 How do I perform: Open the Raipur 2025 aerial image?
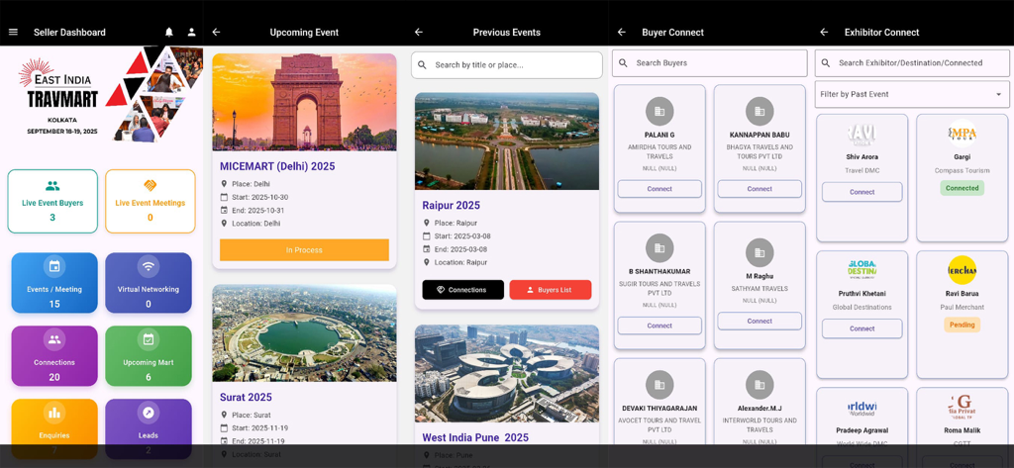507,140
